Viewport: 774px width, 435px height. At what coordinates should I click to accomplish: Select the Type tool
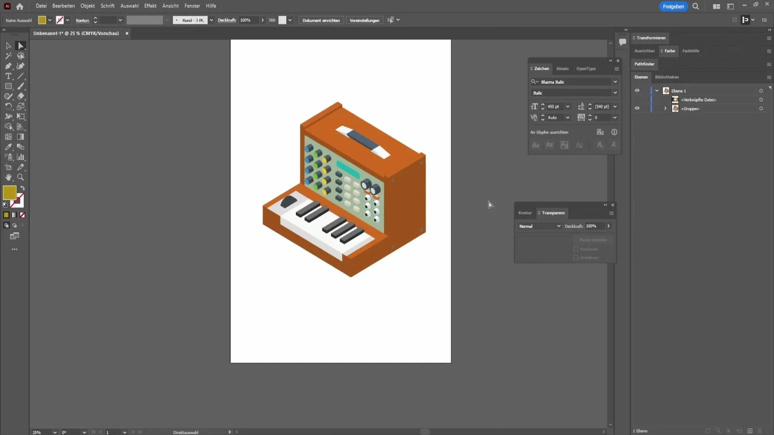pyautogui.click(x=8, y=76)
